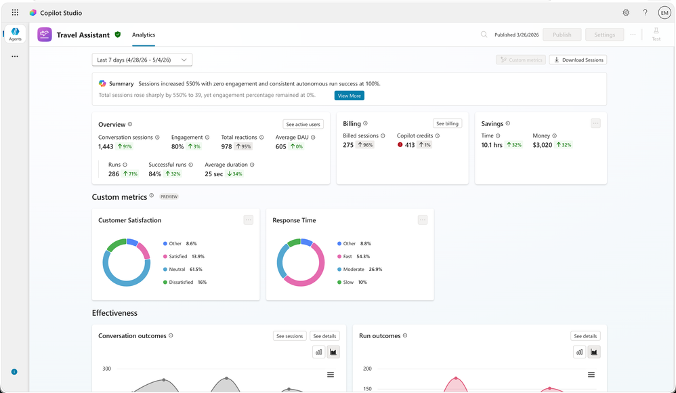
Task: Click See details in Run outcomes
Action: (x=585, y=336)
